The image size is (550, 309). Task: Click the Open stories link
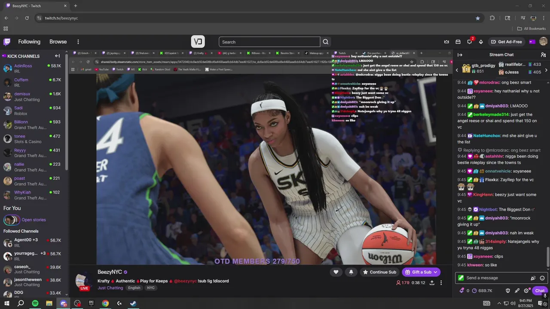pos(34,220)
